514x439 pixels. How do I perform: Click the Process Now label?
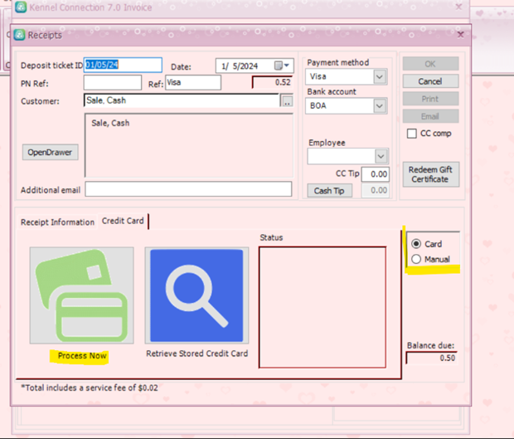tap(82, 356)
